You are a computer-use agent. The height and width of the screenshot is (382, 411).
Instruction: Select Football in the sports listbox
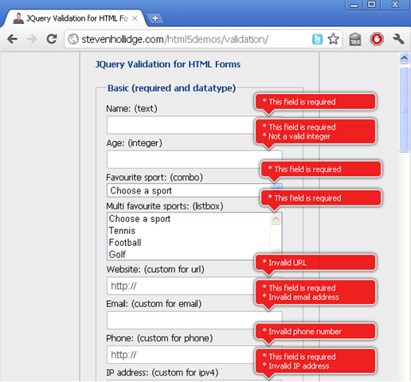click(x=125, y=243)
